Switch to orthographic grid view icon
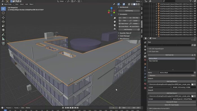This screenshot has height=111, width=197. click(115, 29)
